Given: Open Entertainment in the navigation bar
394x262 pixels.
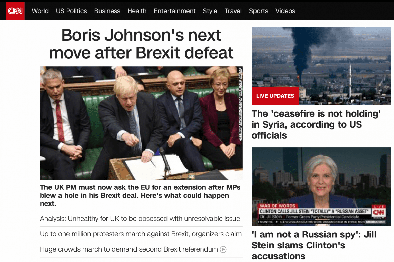Looking at the screenshot, I should pyautogui.click(x=175, y=11).
